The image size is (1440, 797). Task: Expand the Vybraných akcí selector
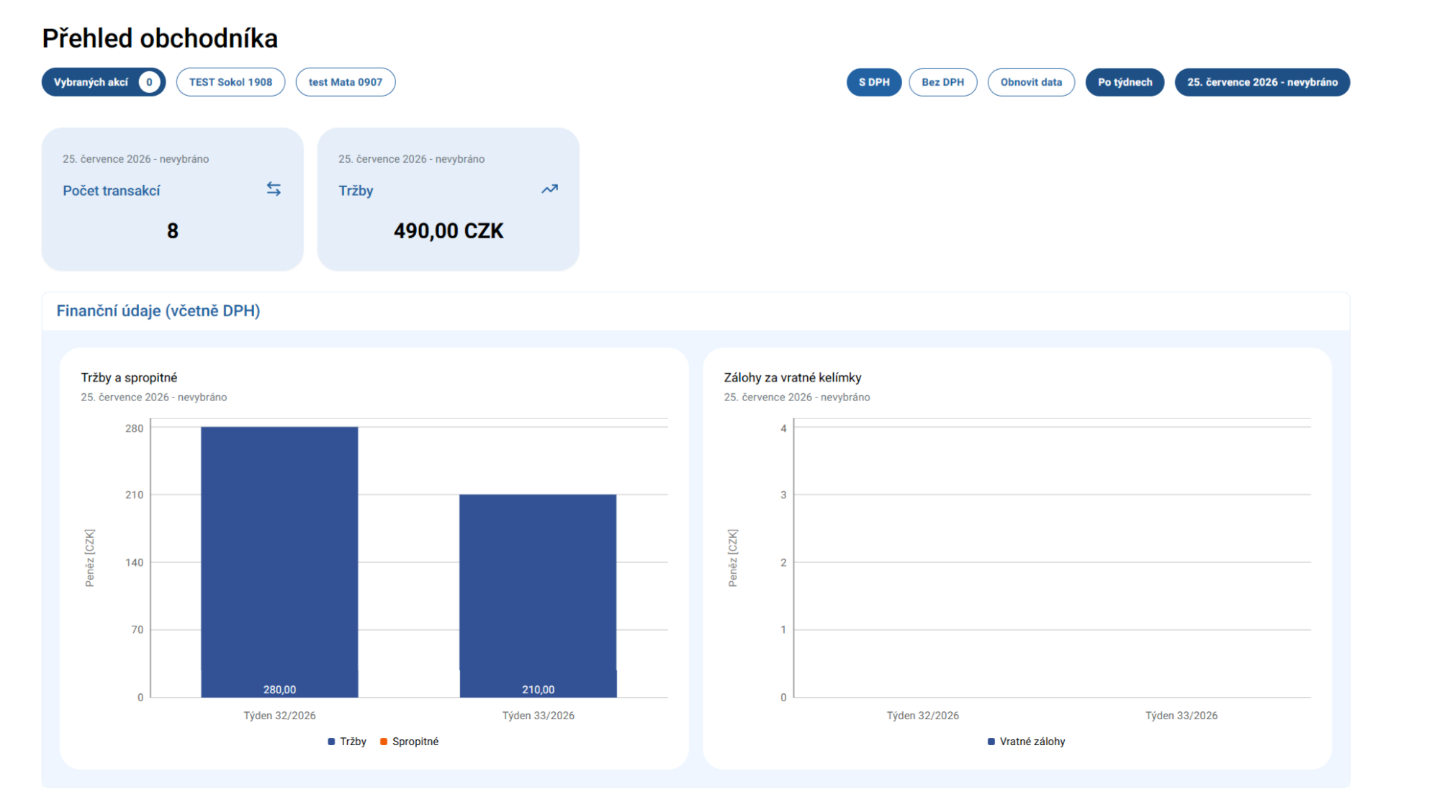pos(104,82)
